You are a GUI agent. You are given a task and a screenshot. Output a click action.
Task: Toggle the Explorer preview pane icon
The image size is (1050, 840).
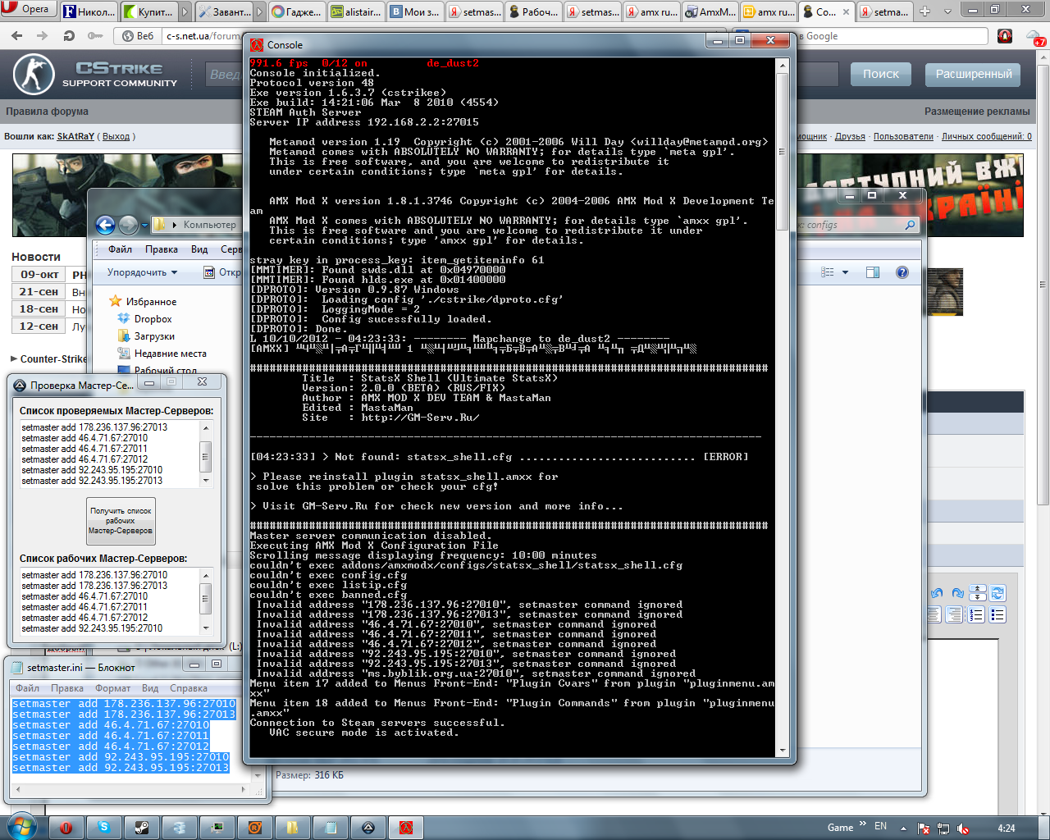(872, 272)
